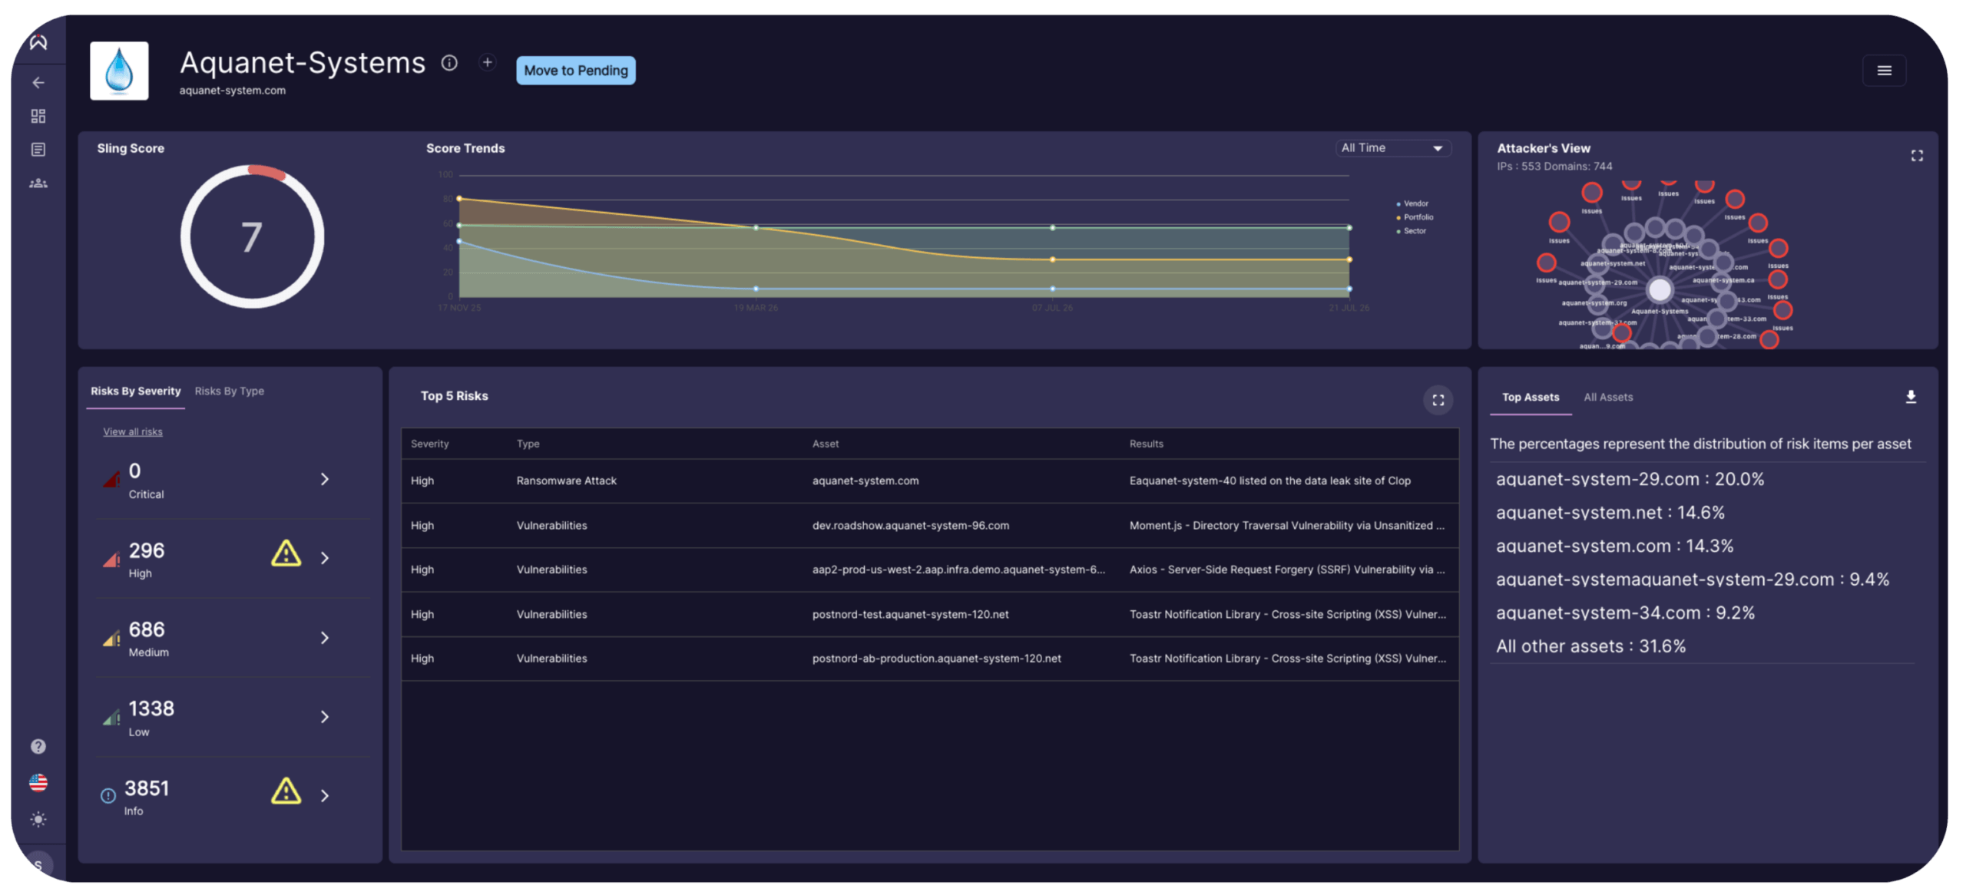Click the help question mark icon
The image size is (1966, 895).
tap(38, 746)
